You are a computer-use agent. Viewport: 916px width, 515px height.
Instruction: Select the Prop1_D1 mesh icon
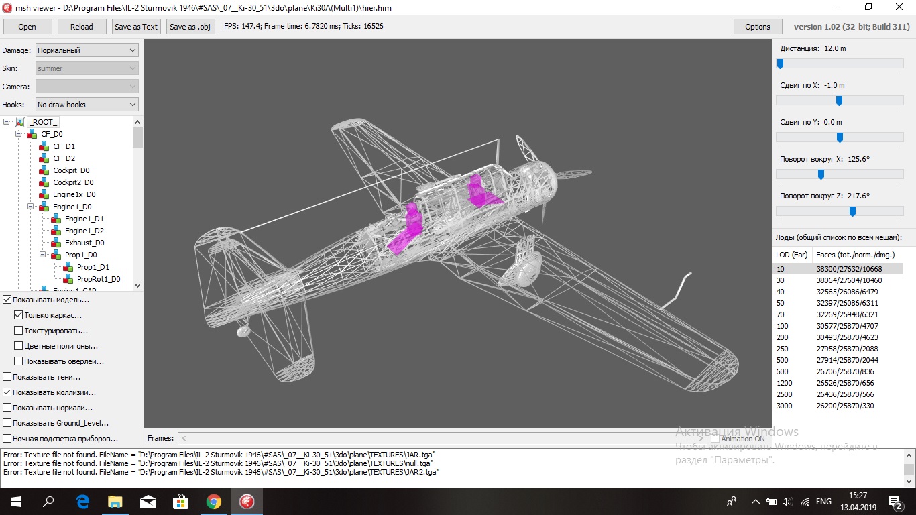[x=68, y=267]
